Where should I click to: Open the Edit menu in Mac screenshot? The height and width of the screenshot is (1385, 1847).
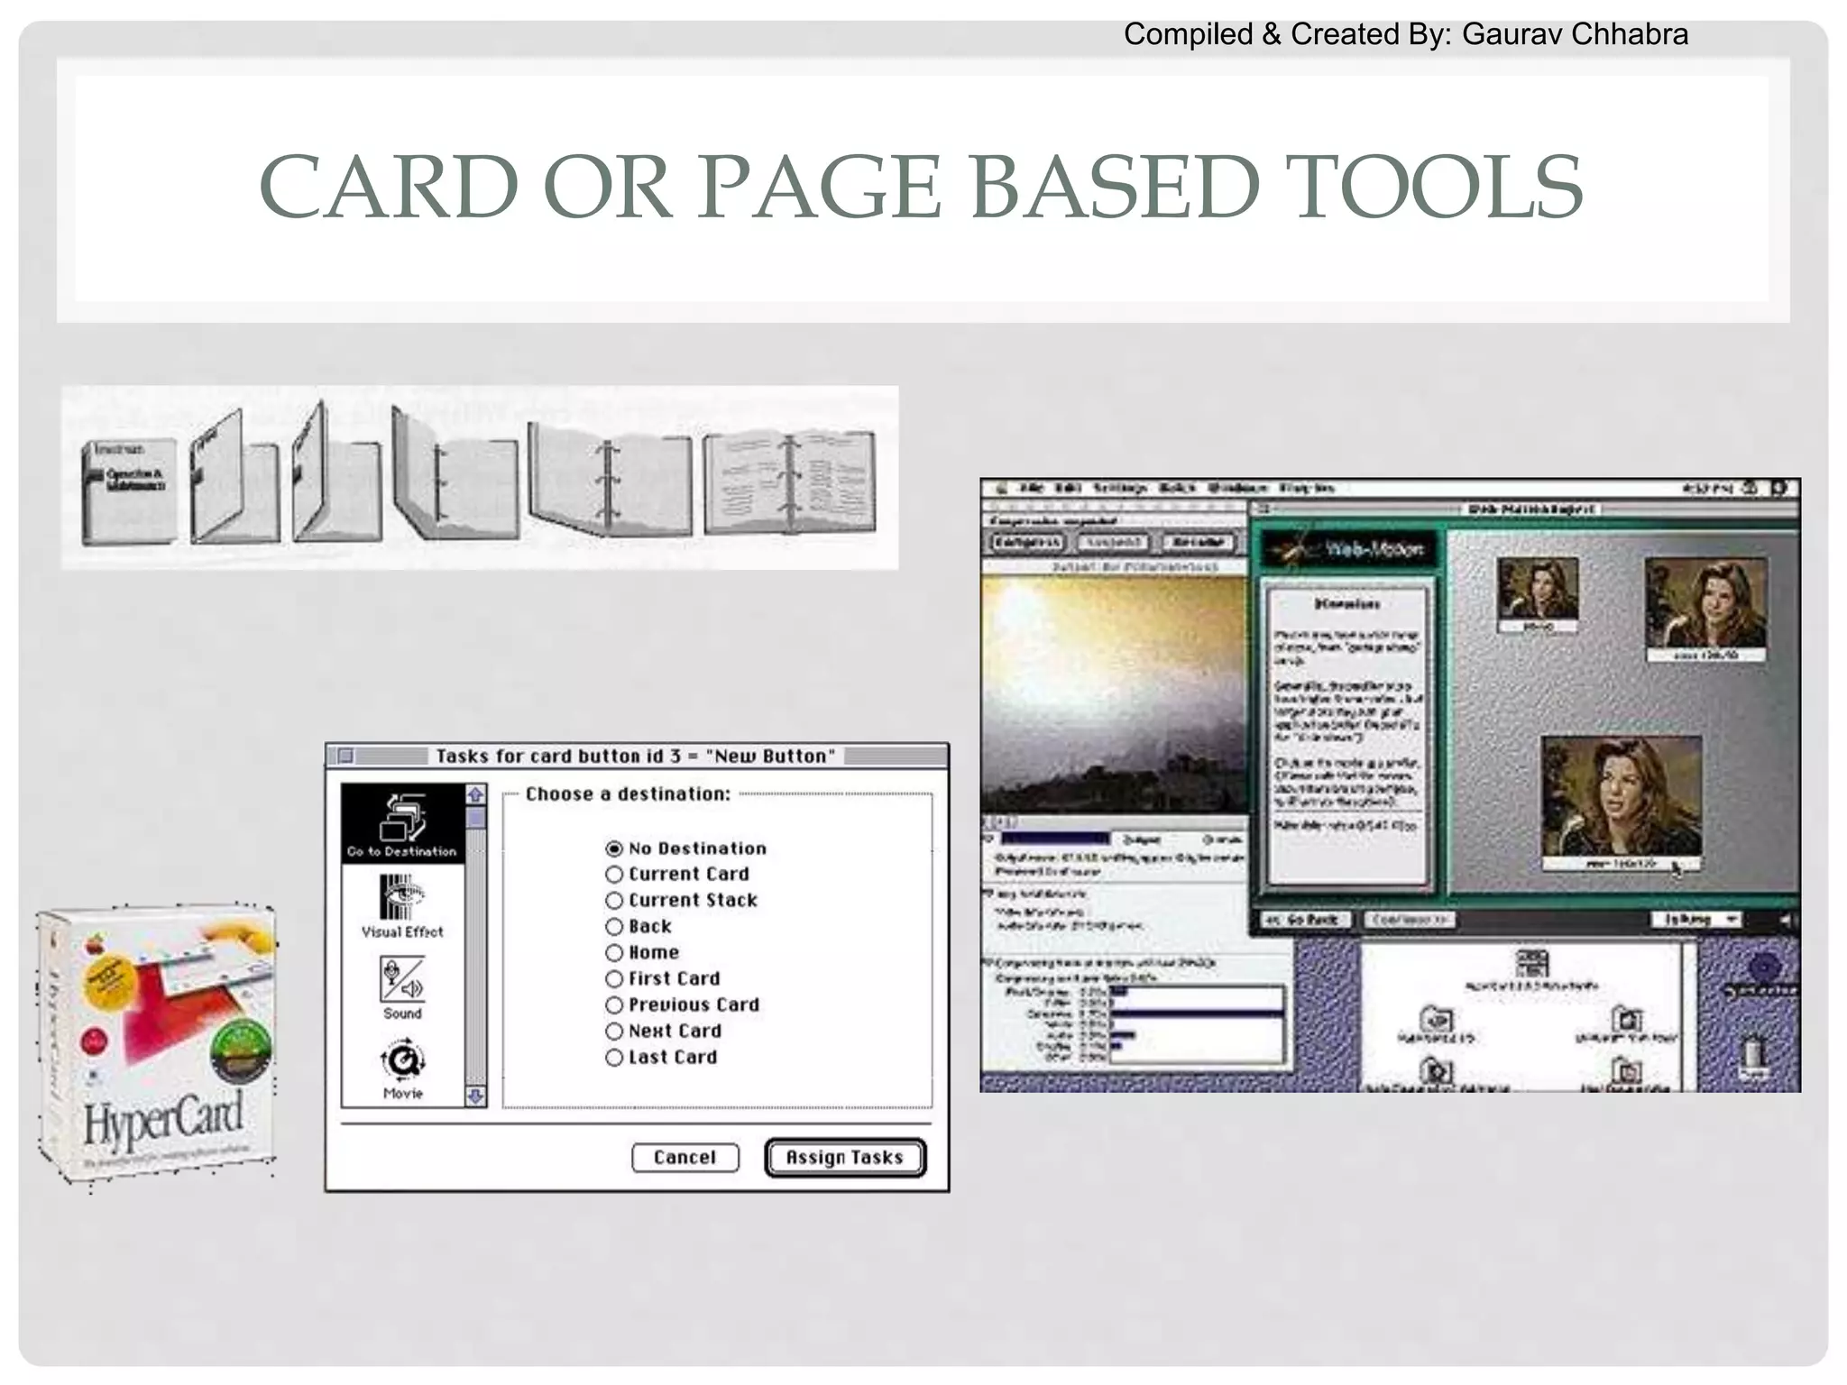[1068, 488]
